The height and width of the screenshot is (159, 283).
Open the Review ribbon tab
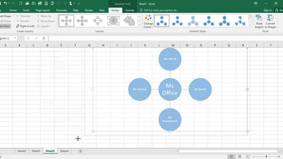88,10
